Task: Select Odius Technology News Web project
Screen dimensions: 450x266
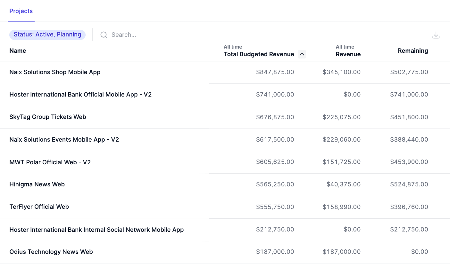Action: [x=51, y=252]
